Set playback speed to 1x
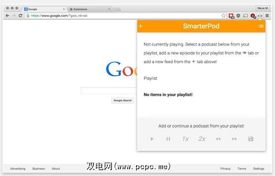The image size is (275, 176). [x=185, y=139]
